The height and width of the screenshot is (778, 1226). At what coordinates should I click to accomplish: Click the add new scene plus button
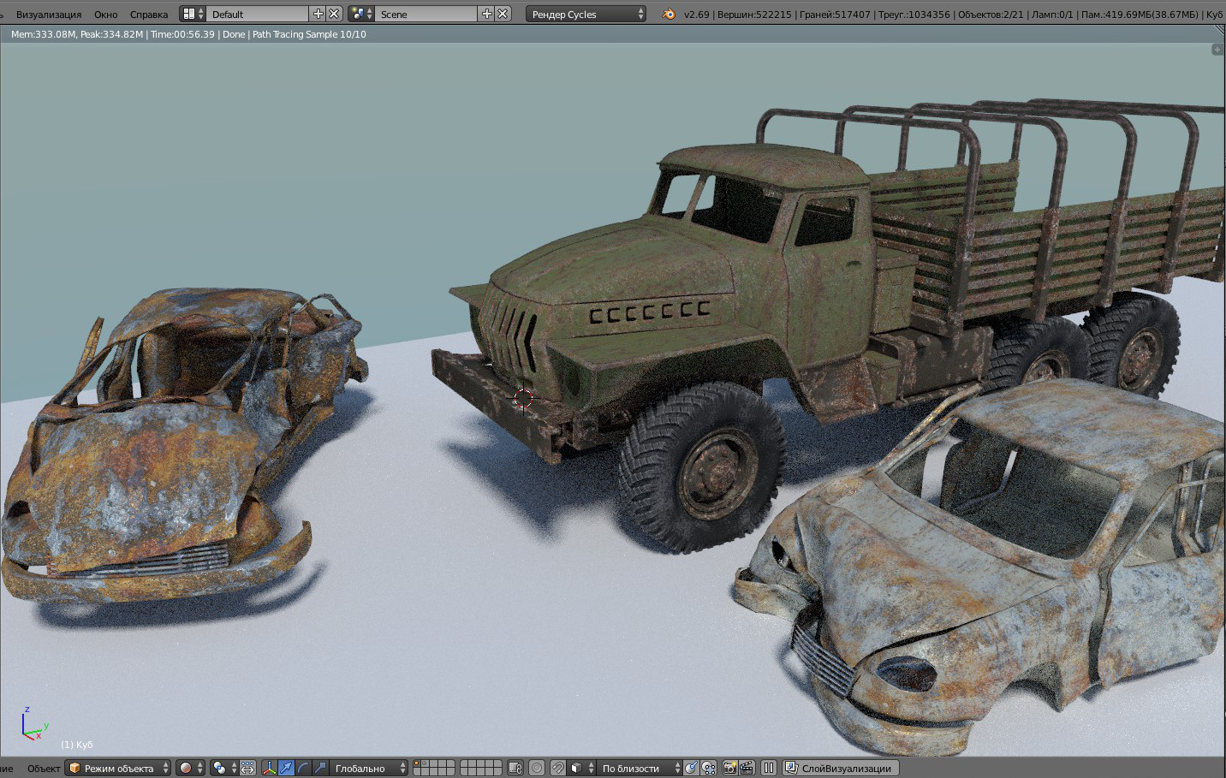point(487,14)
